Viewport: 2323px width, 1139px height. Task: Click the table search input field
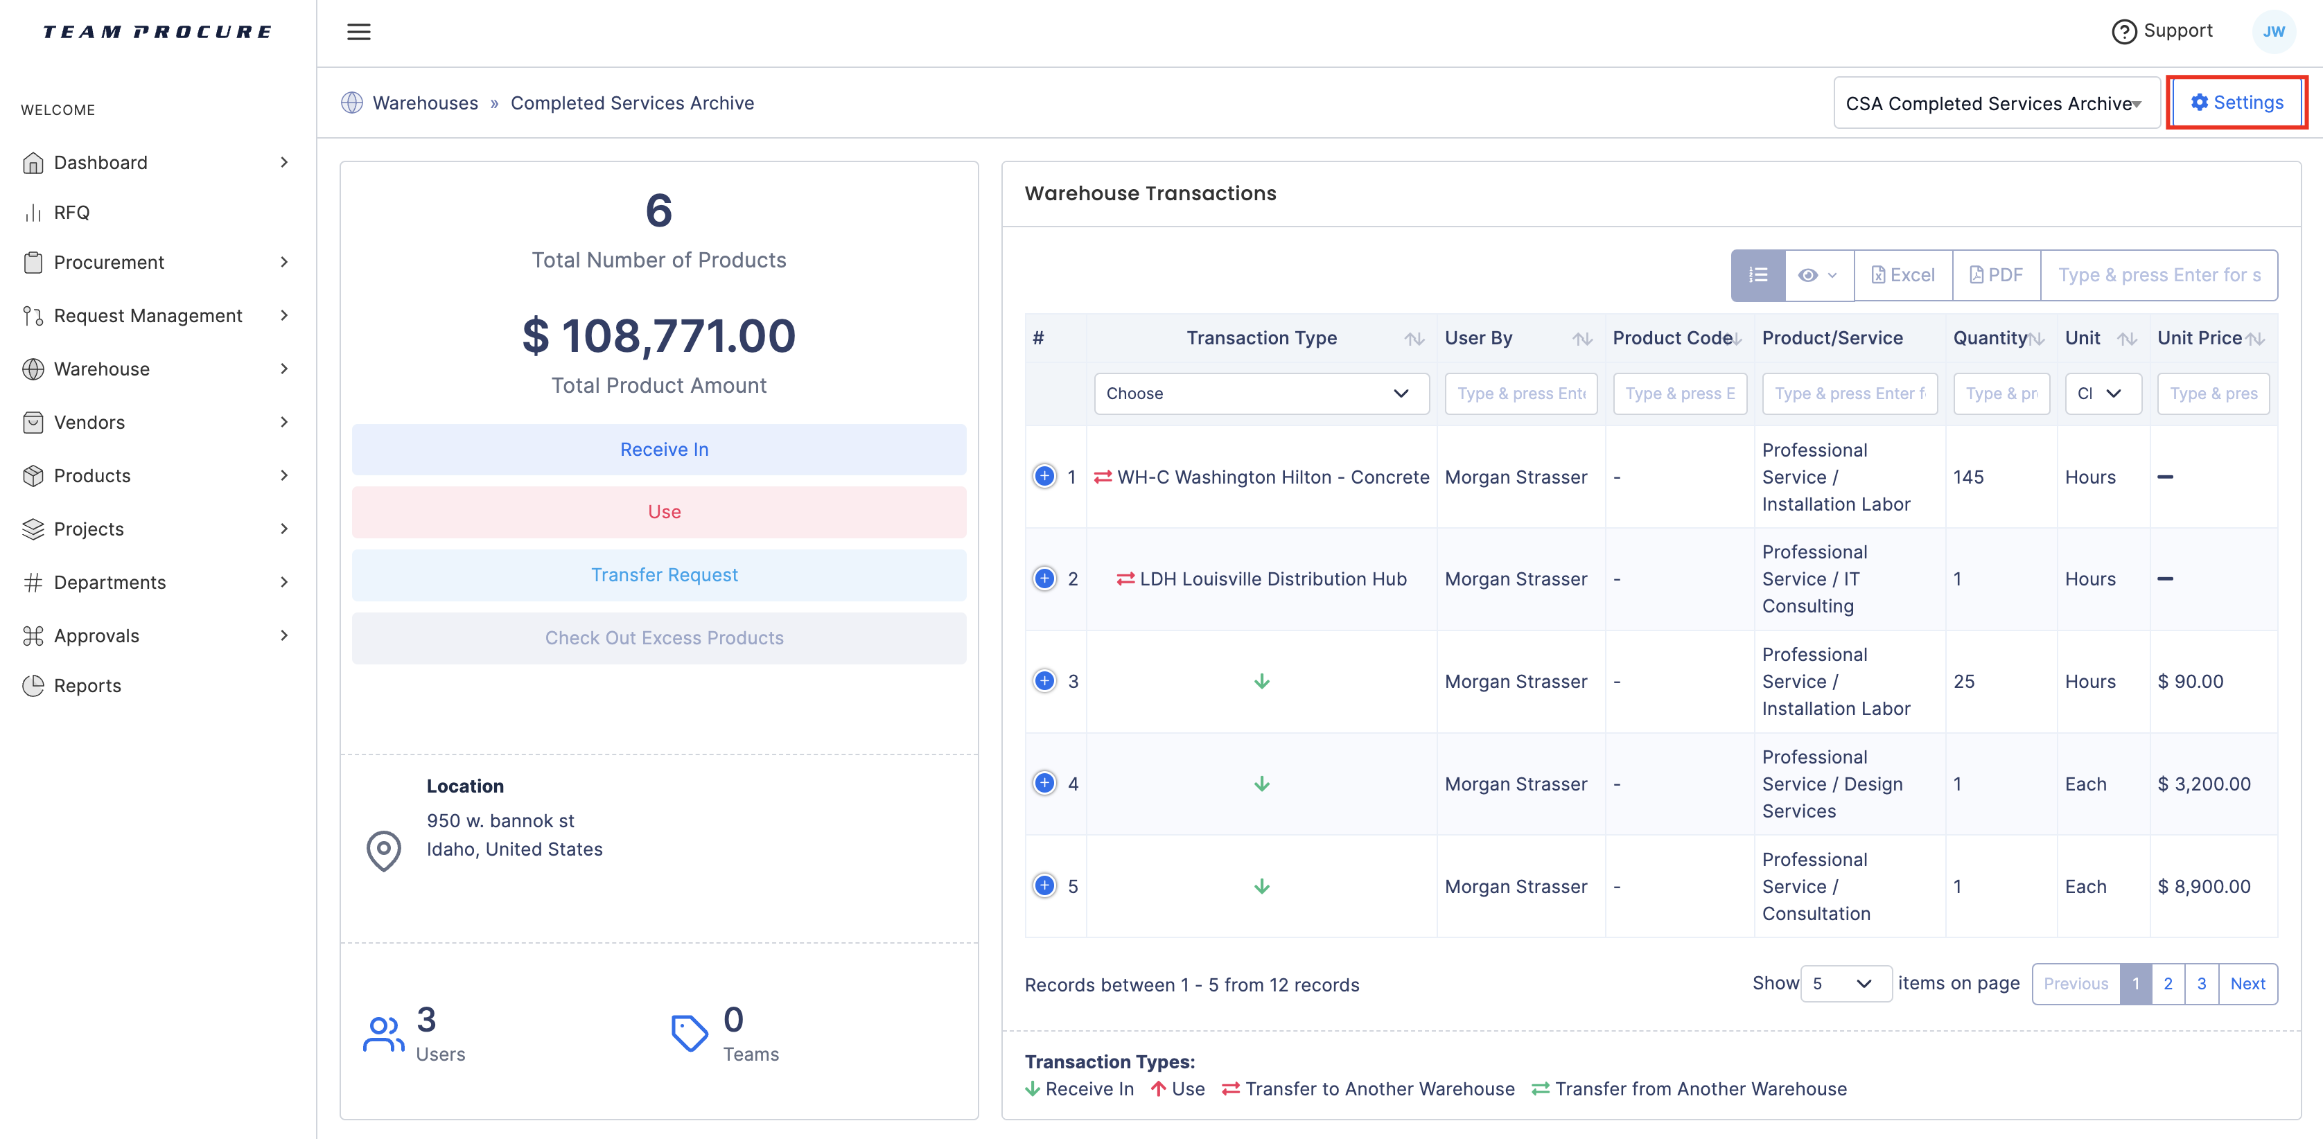2159,275
